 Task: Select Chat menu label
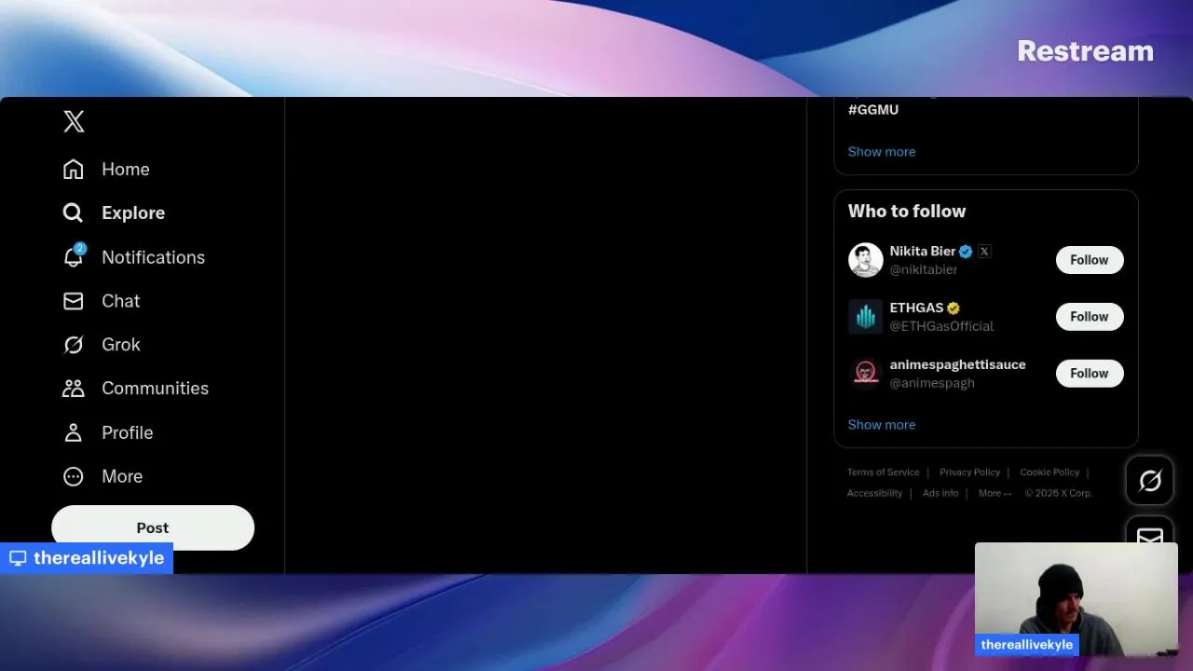[x=120, y=301]
